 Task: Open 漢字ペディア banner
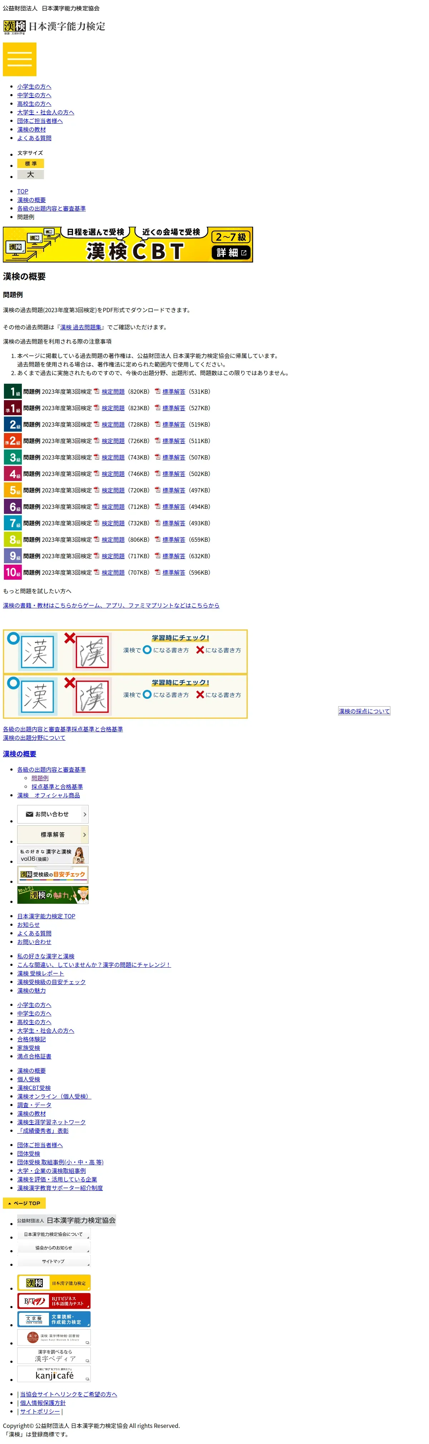tap(54, 1356)
